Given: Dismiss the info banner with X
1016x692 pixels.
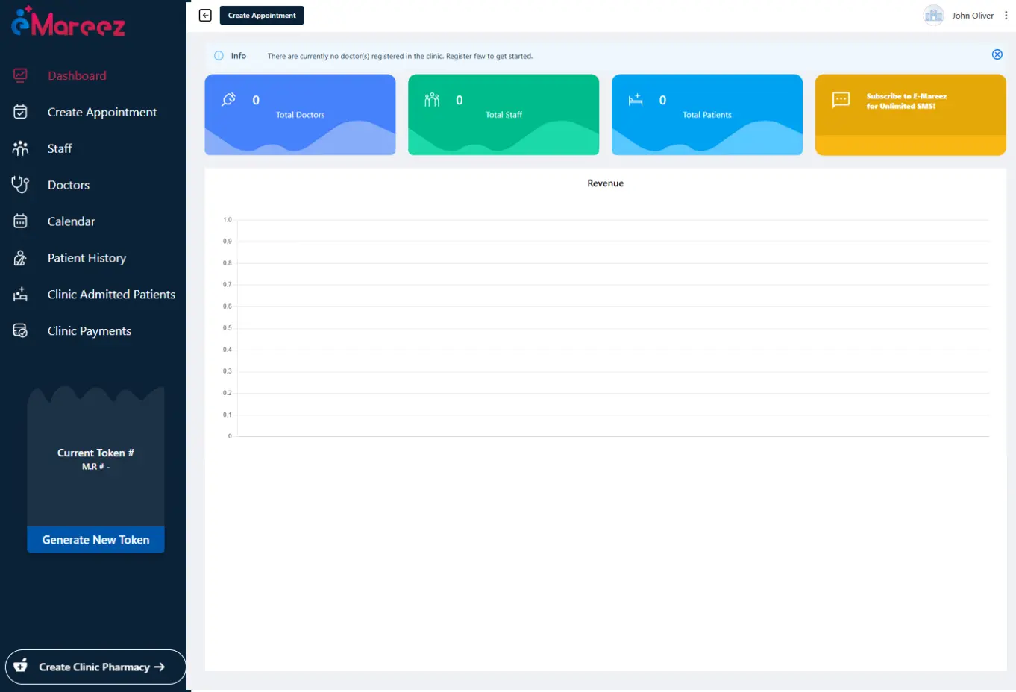Looking at the screenshot, I should (997, 54).
